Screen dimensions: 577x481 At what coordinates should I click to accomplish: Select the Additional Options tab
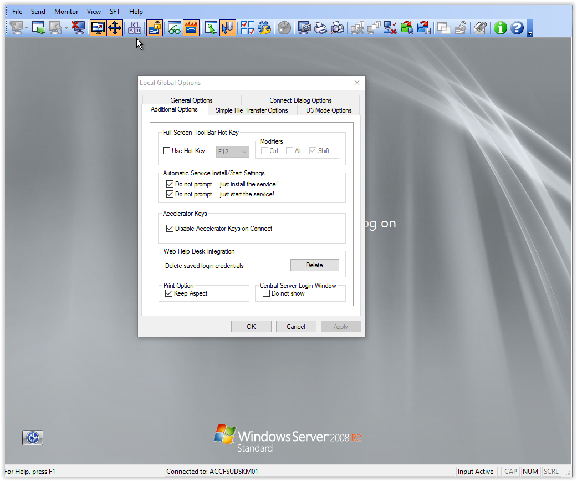[x=174, y=109]
